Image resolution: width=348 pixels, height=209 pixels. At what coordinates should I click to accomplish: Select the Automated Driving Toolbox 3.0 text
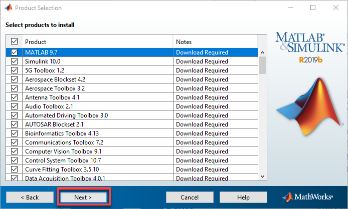pyautogui.click(x=66, y=115)
